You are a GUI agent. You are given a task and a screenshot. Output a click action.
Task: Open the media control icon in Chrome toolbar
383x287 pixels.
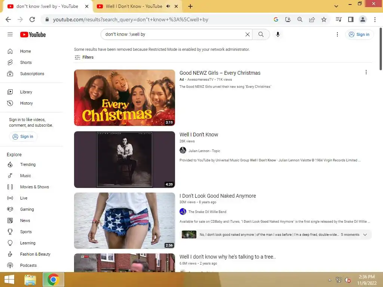coord(338,19)
